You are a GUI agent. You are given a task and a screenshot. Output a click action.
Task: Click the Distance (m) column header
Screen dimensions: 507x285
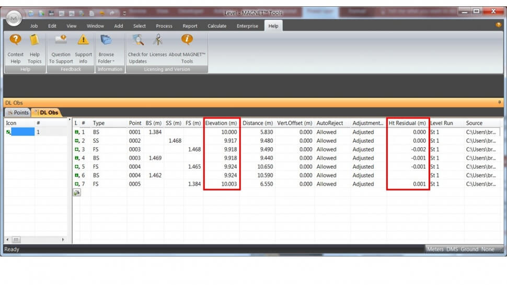tap(257, 123)
